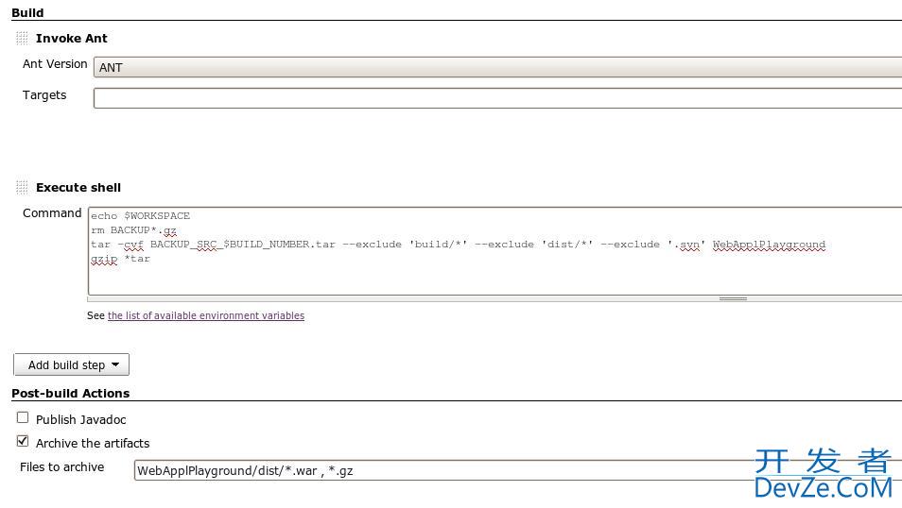Place cursor on the echo $WORKSPACE line

(x=140, y=216)
